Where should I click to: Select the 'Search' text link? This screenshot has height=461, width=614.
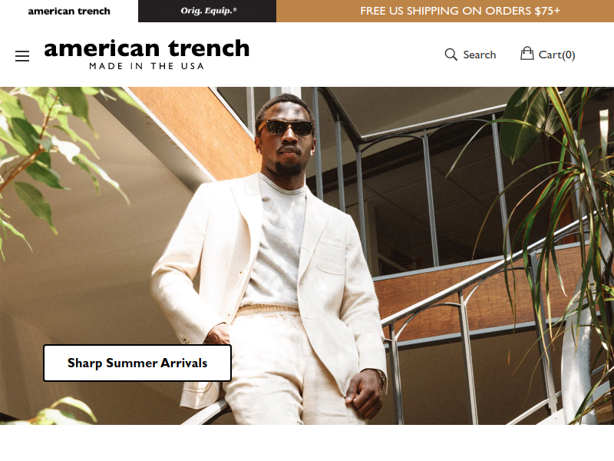(479, 55)
